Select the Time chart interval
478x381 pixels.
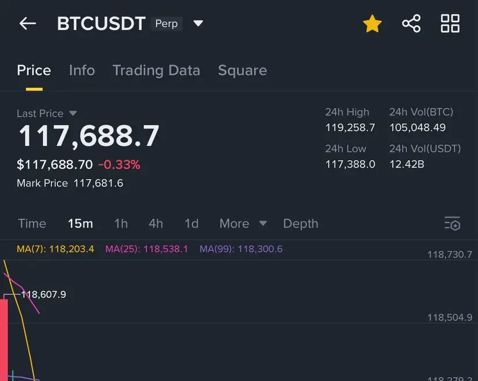(x=32, y=224)
